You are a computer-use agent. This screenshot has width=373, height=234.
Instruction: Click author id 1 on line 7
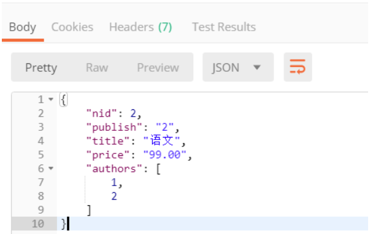coord(114,182)
